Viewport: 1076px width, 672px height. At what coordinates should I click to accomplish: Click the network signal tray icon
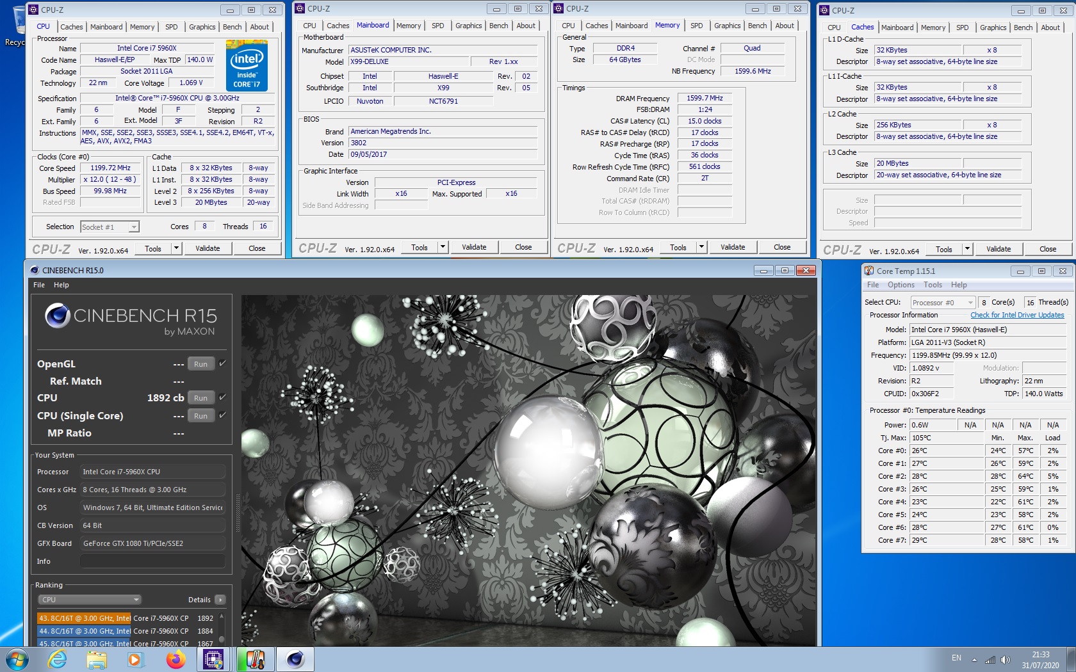pos(990,659)
